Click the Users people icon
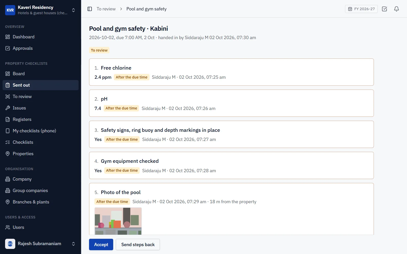The height and width of the screenshot is (254, 407). 8,227
